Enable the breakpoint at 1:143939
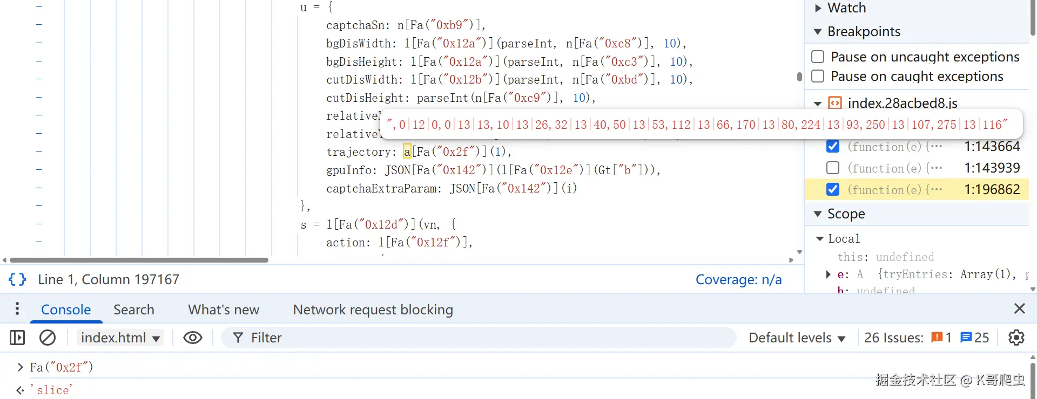This screenshot has width=1037, height=399. tap(833, 168)
